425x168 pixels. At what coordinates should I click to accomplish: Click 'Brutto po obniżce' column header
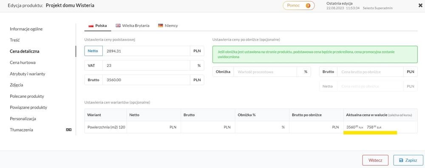pos(307,115)
